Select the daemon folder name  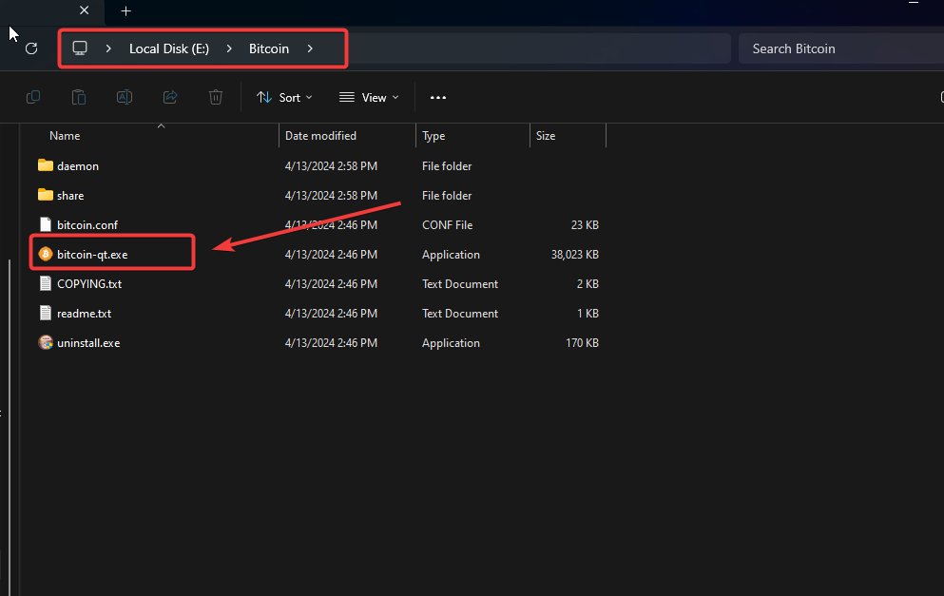[x=78, y=166]
